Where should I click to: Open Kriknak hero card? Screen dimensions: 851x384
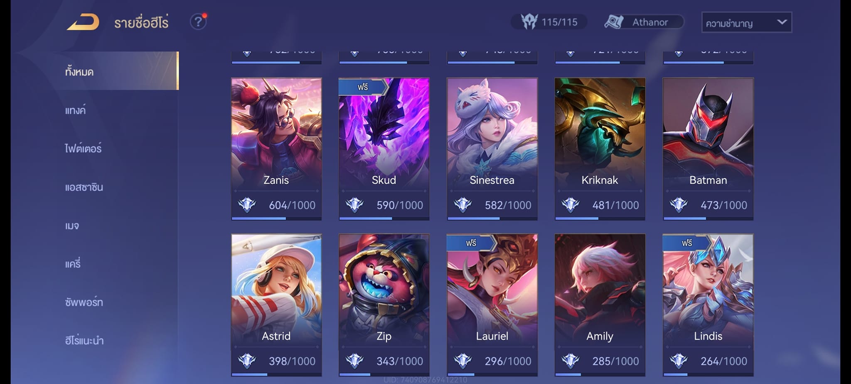[x=600, y=149]
